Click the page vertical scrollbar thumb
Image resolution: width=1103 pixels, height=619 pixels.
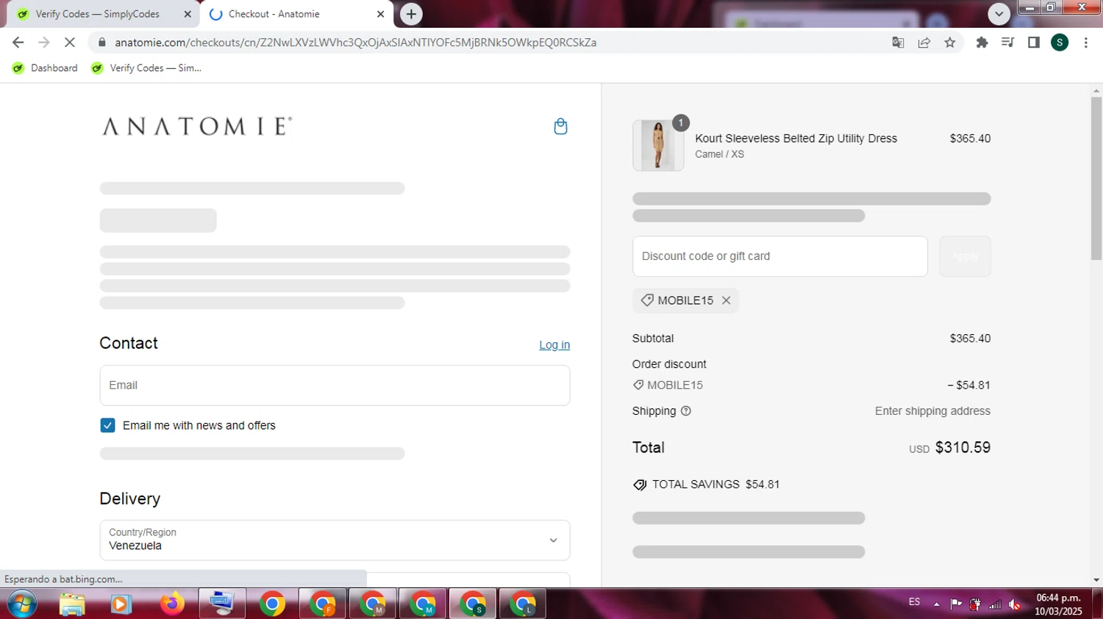(1096, 178)
